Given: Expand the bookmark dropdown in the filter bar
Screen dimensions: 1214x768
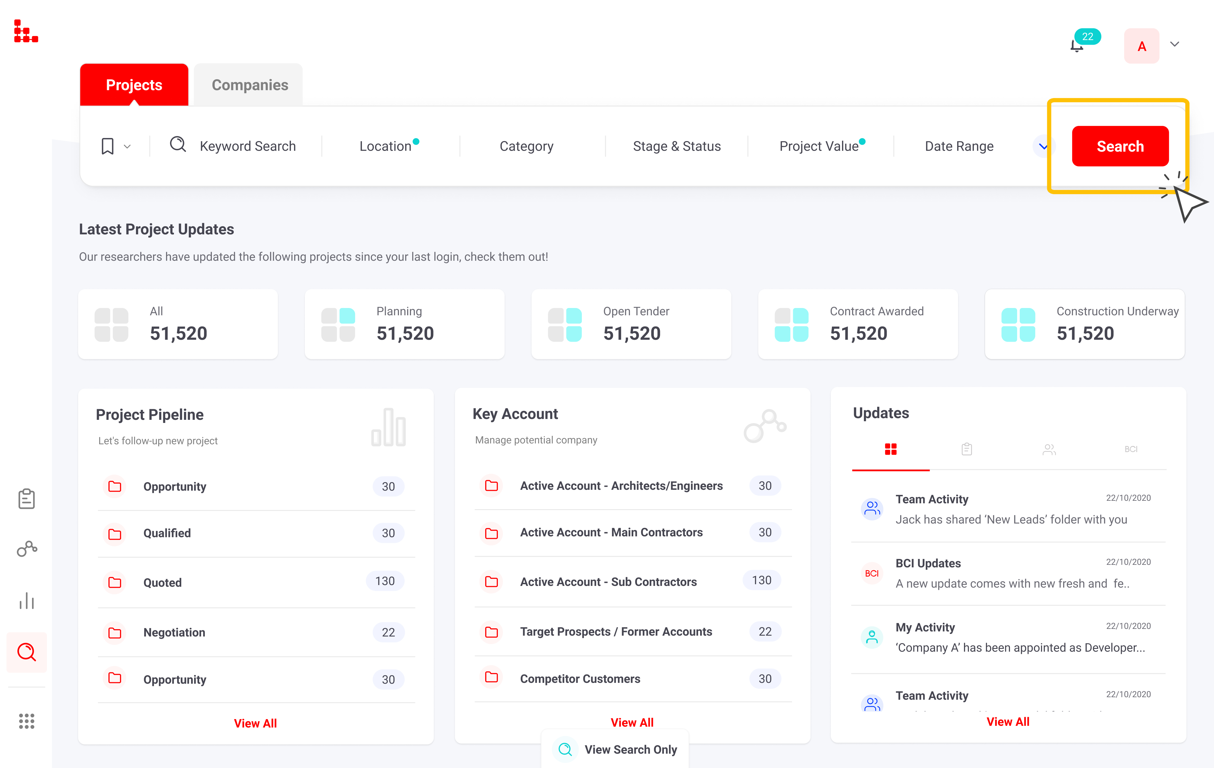Looking at the screenshot, I should pos(127,146).
